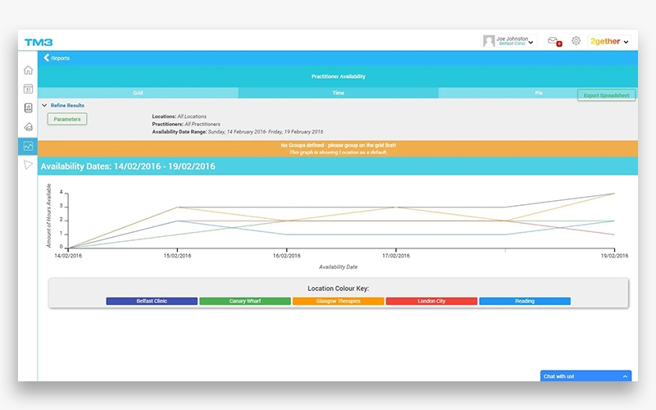Image resolution: width=656 pixels, height=410 pixels.
Task: Switch to the Grid tab
Action: 138,93
